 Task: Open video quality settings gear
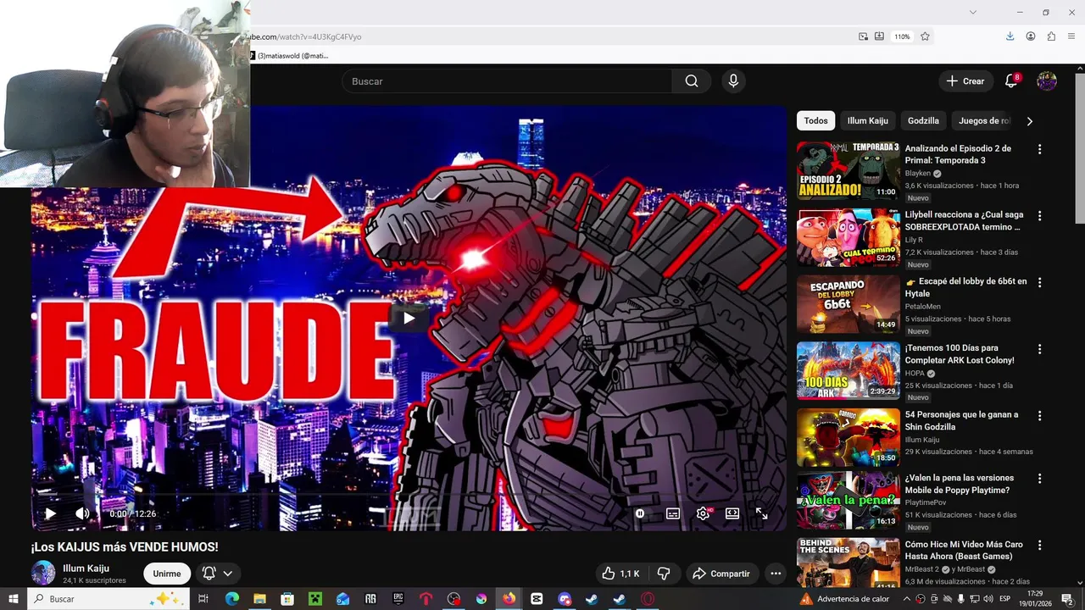pyautogui.click(x=703, y=513)
